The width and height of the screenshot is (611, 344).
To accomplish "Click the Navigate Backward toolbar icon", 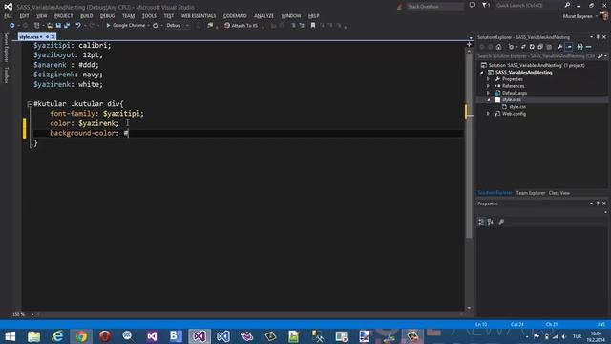I will pos(12,26).
